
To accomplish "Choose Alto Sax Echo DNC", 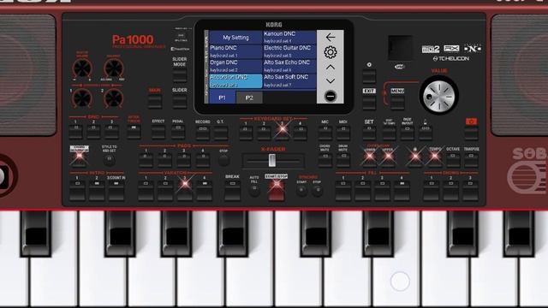I will point(289,66).
